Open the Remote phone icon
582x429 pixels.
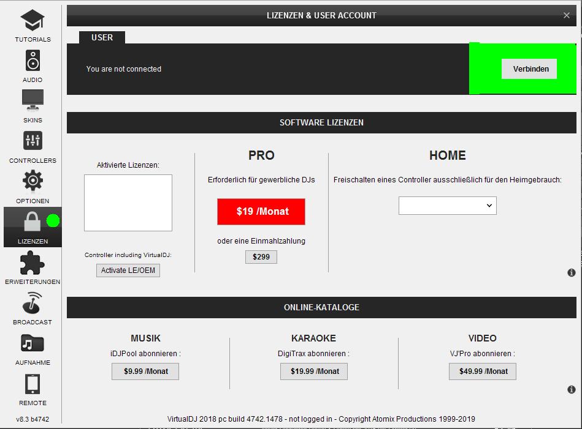33,384
